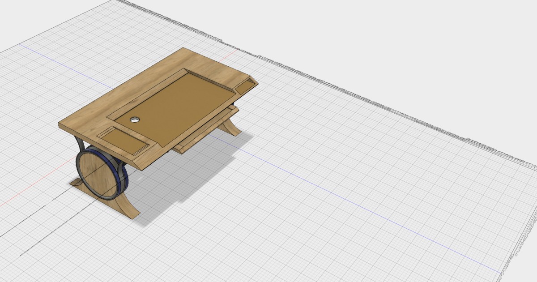Click the curved wooden leg at far end
537x282 pixels.
coord(231,127)
